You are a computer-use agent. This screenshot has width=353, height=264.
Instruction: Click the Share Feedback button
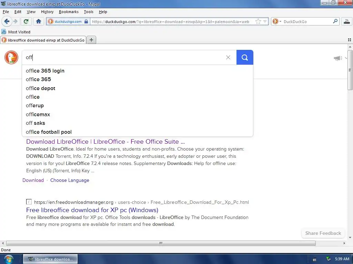323,233
